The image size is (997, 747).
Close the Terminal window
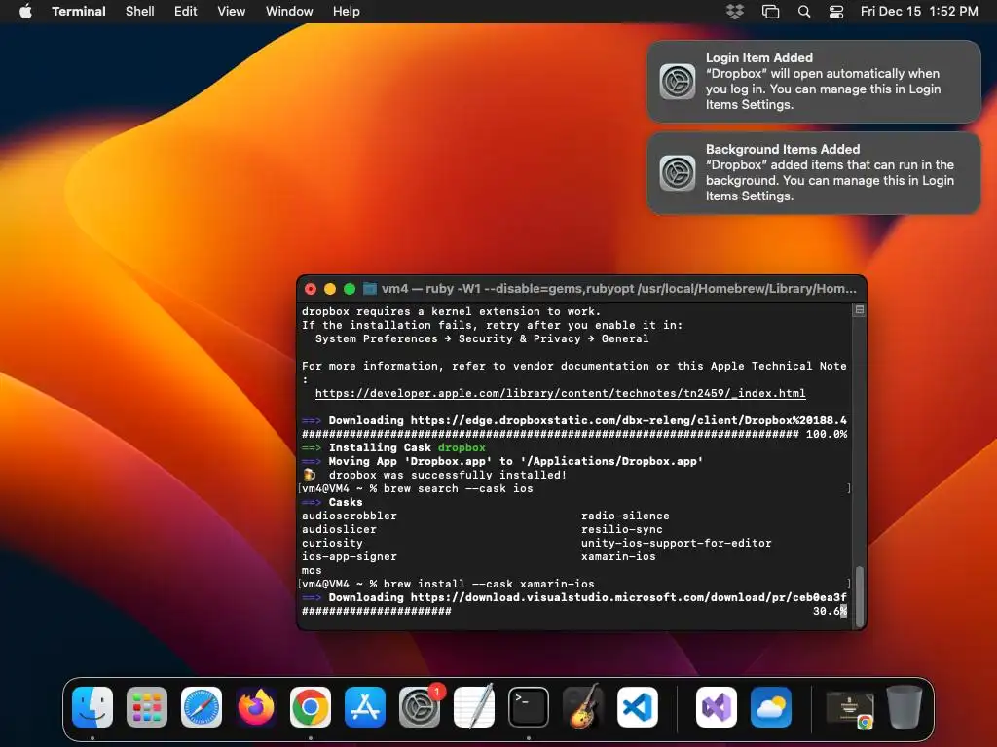click(x=311, y=289)
